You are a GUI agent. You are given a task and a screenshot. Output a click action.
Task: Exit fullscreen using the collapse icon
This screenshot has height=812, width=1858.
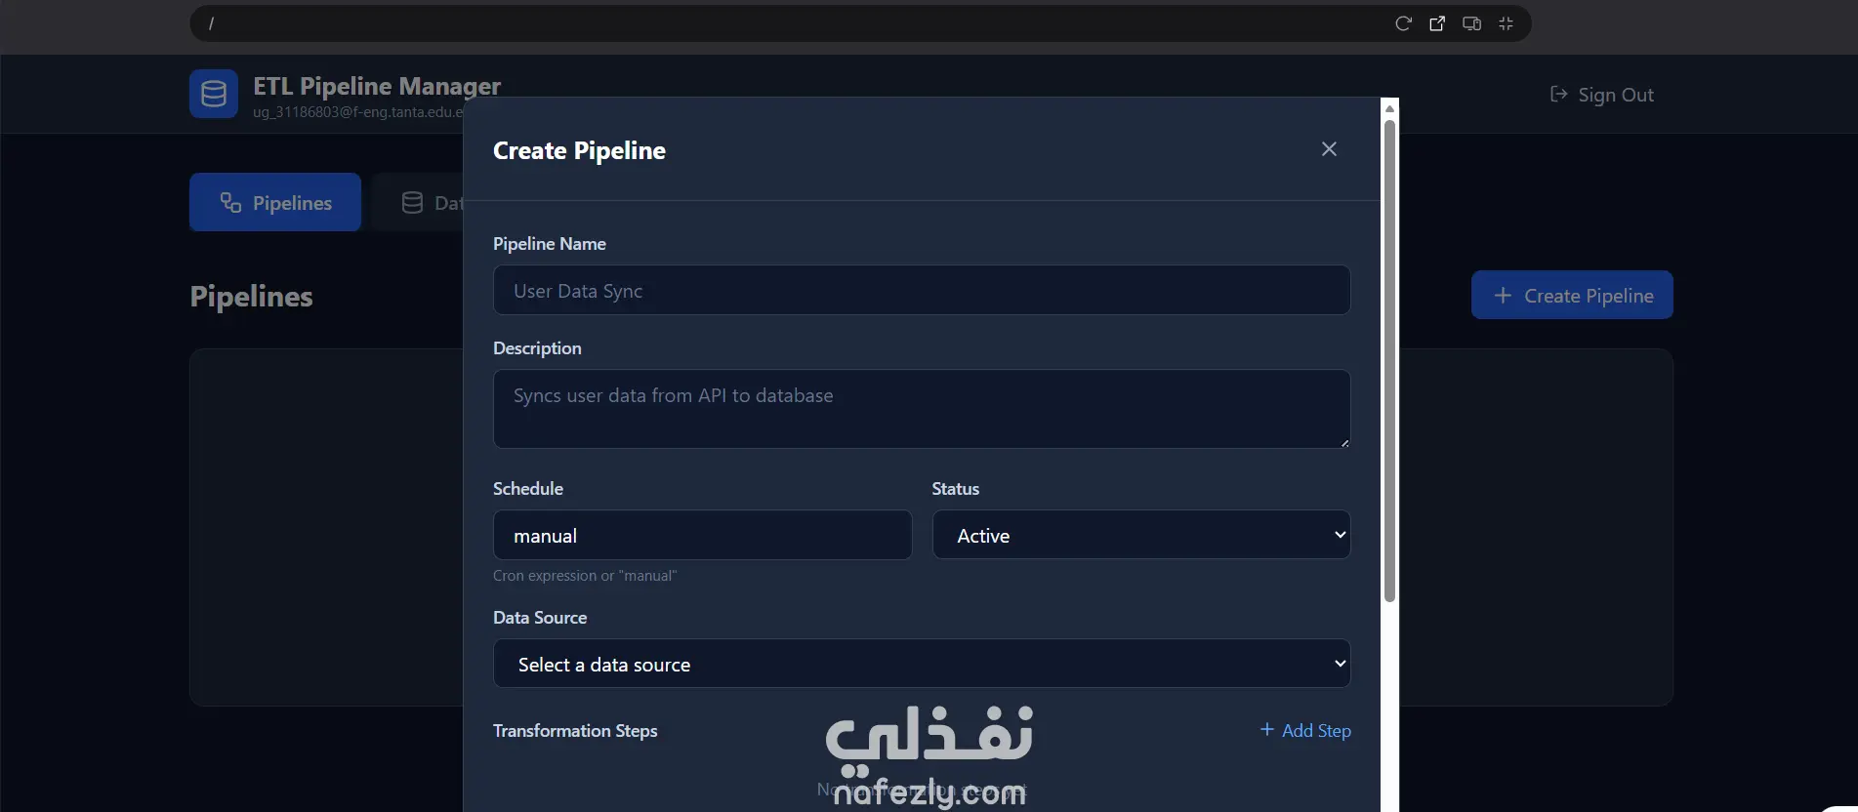(1506, 23)
